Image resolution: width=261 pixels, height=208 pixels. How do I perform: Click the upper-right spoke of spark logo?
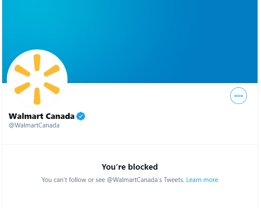point(52,71)
